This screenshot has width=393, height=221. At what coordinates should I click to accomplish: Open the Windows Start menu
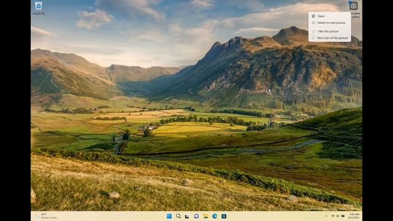pos(169,216)
